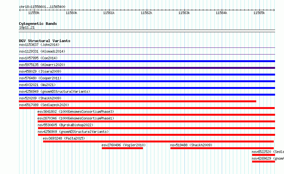Click the 11565k ruler mark
This screenshot has height=174, width=284.
(x=259, y=13)
